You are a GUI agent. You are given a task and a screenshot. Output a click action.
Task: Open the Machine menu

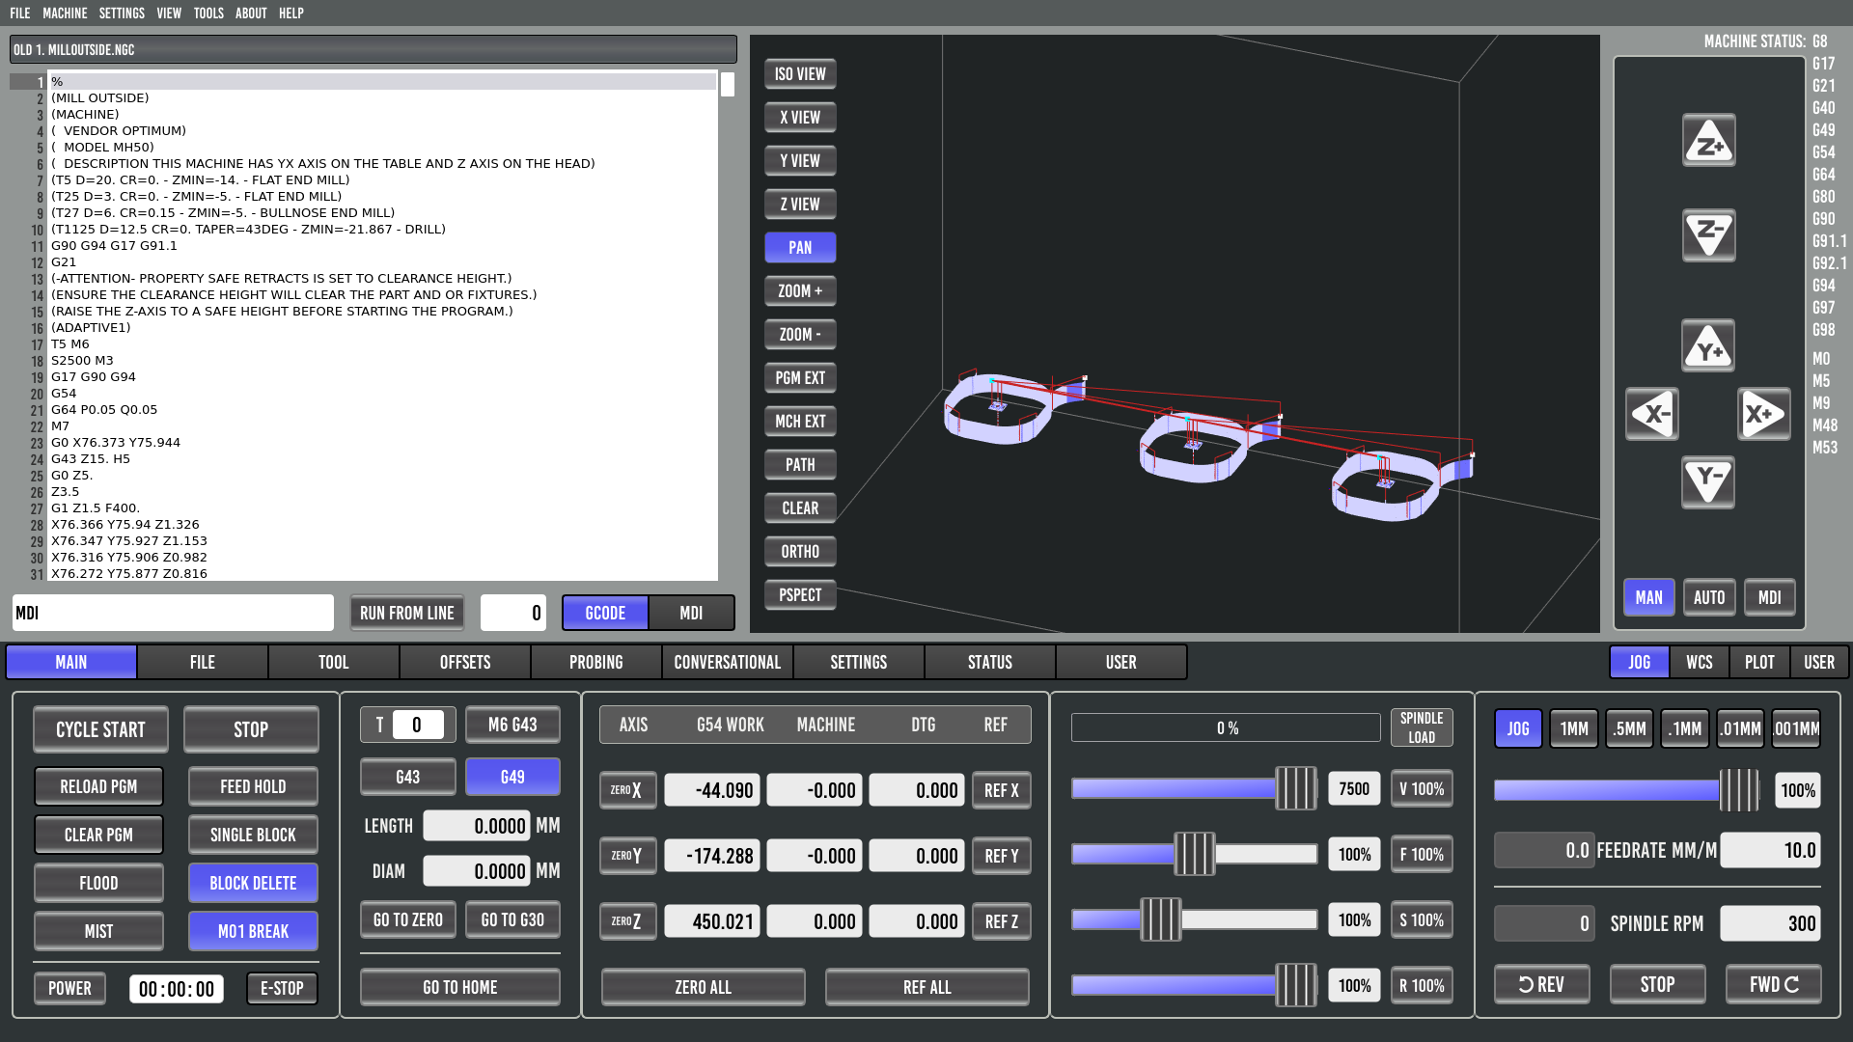(65, 13)
